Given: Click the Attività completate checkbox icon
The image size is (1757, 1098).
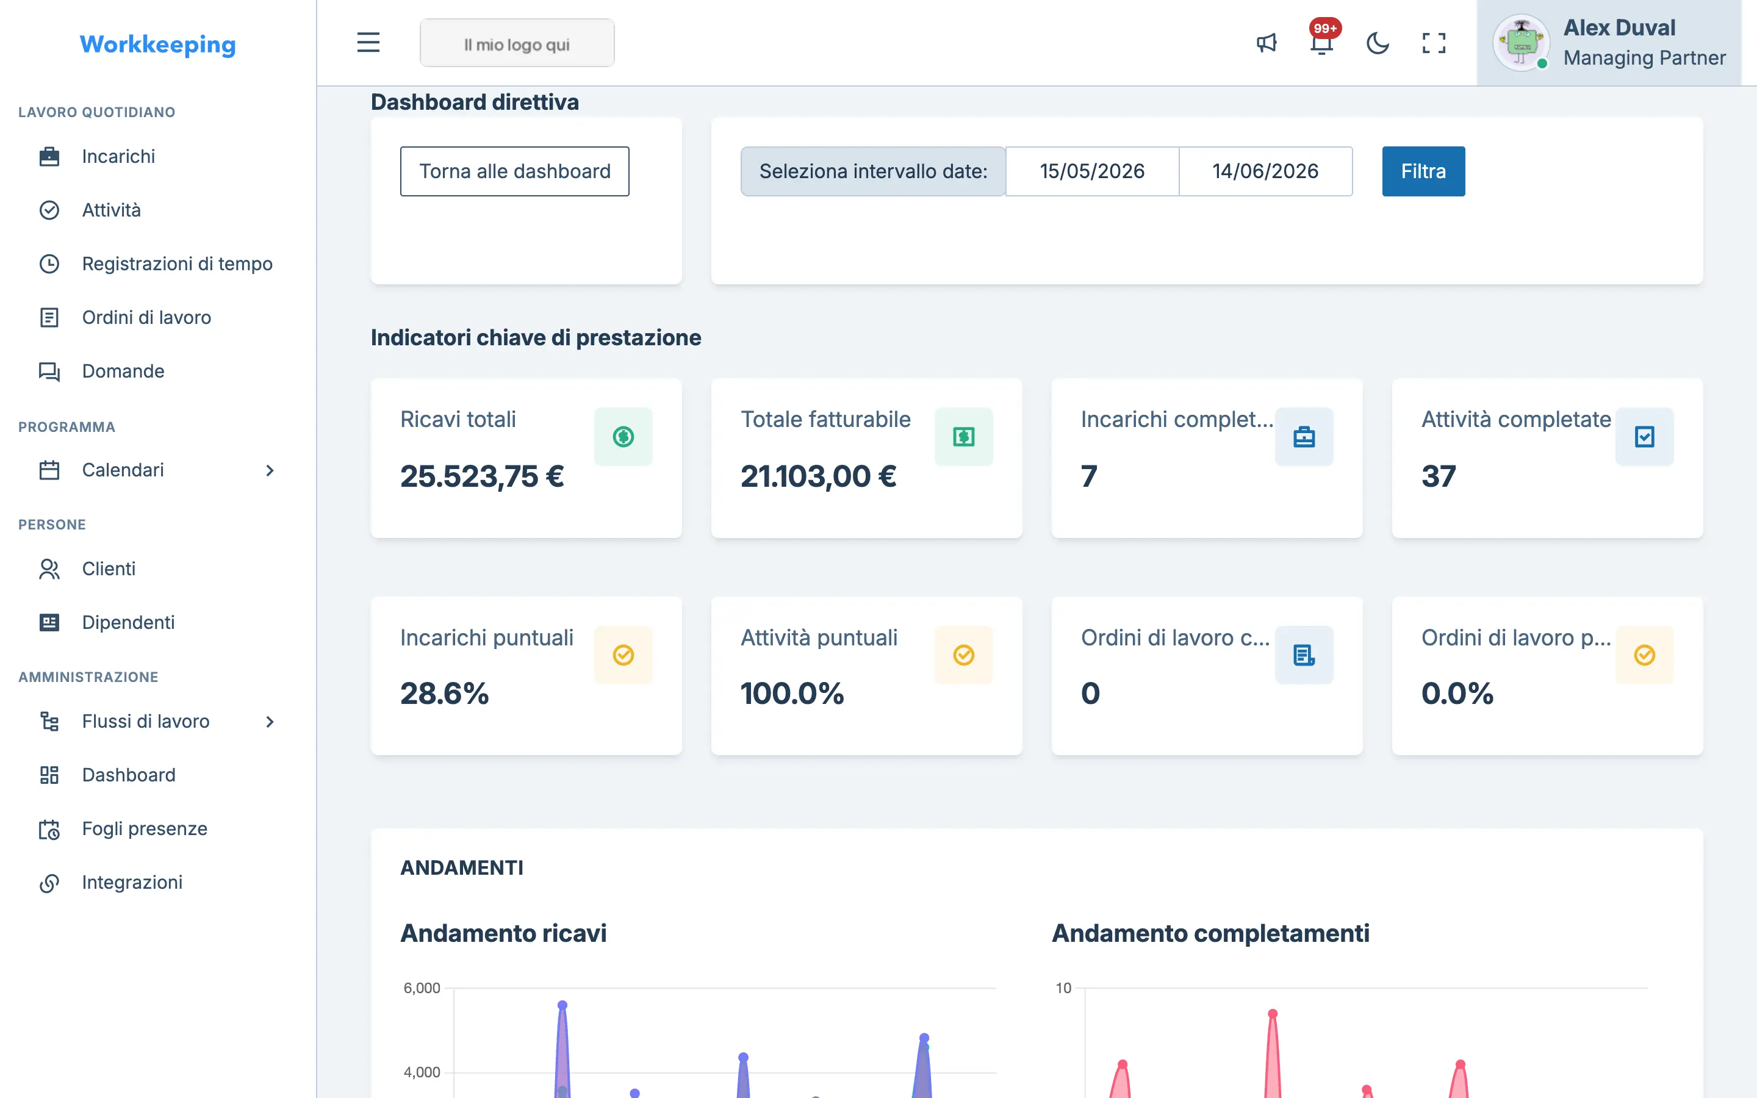Looking at the screenshot, I should (1645, 436).
